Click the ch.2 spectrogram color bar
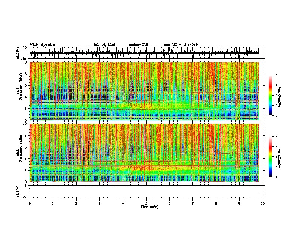Screen dimensions: 296x228 tap(270, 157)
